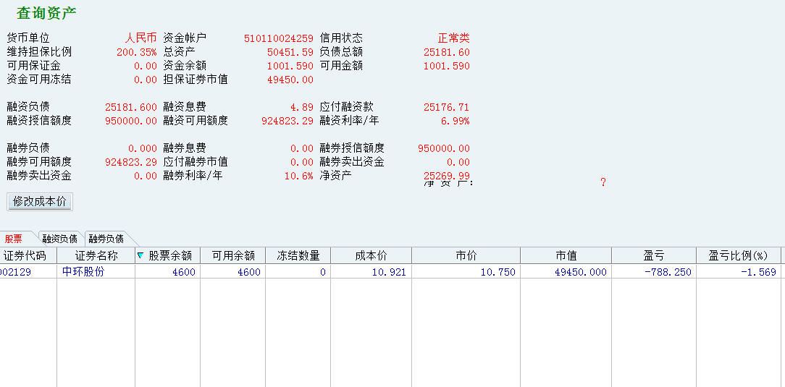Viewport: 785px width, 387px height.
Task: Click the 净资产 value 25269.99
Action: coord(447,175)
